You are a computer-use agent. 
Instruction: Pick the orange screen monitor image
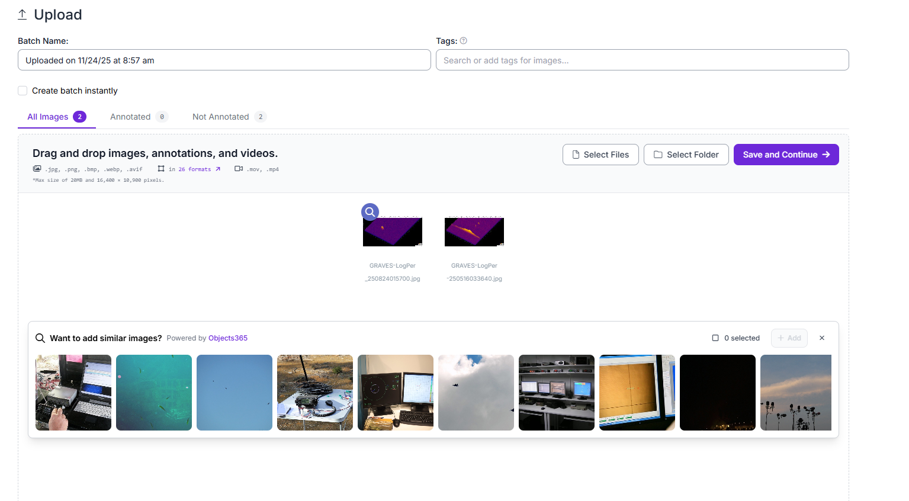coord(637,393)
